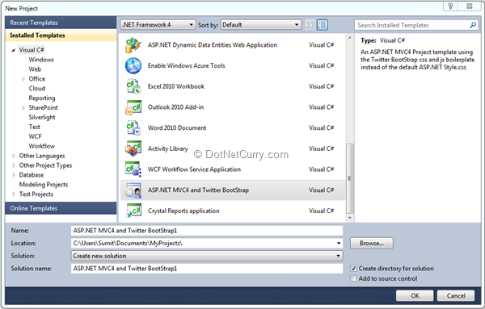The width and height of the screenshot is (485, 309).
Task: Open the Installed Templates section
Action: click(x=61, y=35)
